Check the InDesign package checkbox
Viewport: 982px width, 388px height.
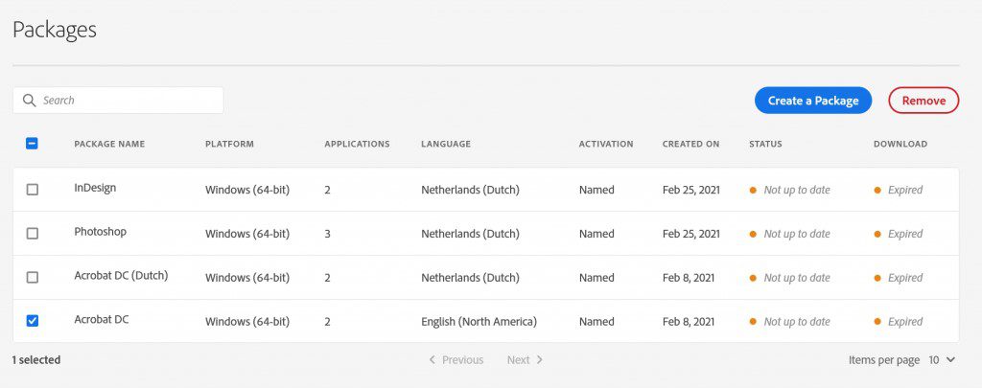tap(32, 190)
